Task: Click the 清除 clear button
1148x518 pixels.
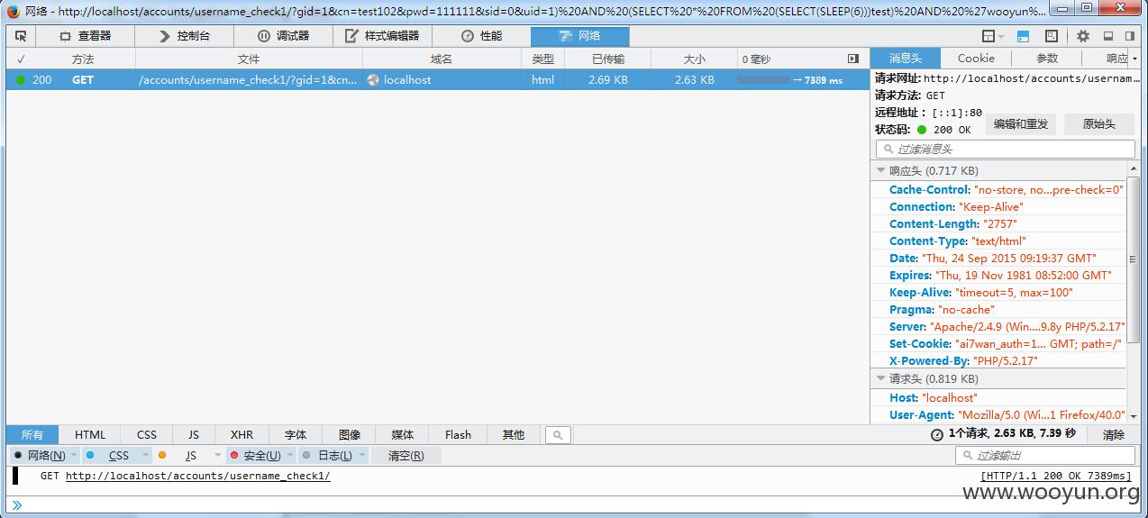Action: point(1113,434)
